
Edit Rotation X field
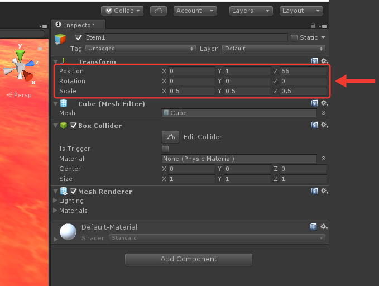pyautogui.click(x=191, y=81)
